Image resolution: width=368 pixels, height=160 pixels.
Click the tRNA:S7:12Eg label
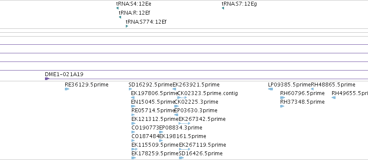click(x=239, y=4)
